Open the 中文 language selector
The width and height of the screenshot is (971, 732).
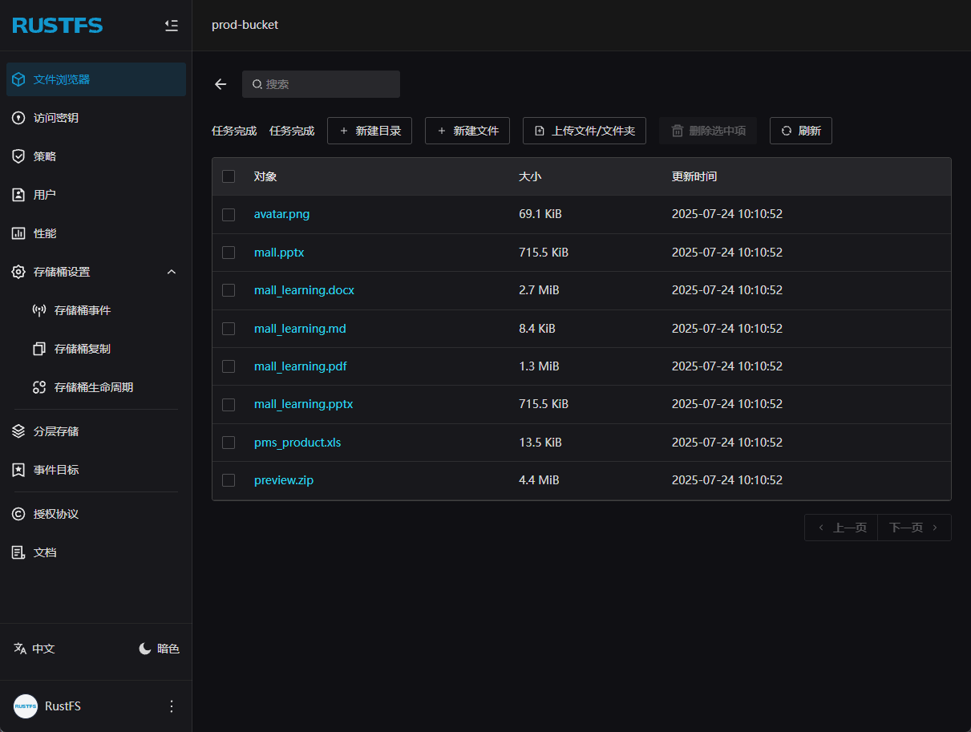coord(34,649)
